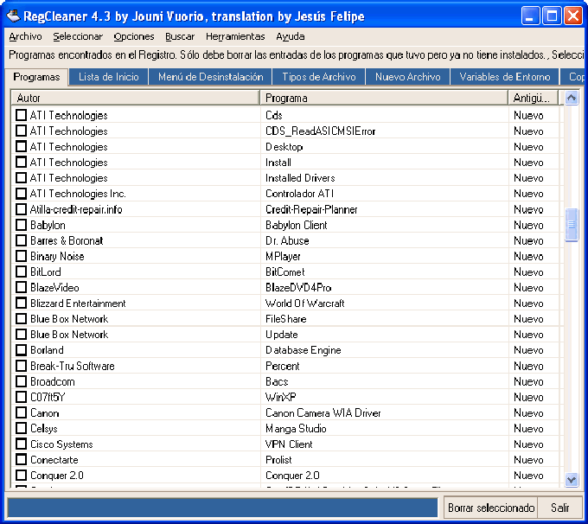The height and width of the screenshot is (524, 588).
Task: Open the Herramientas menu
Action: coord(235,36)
